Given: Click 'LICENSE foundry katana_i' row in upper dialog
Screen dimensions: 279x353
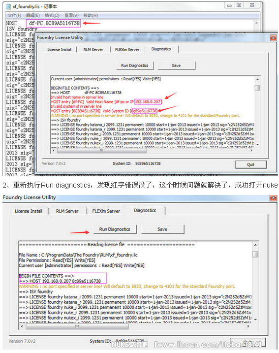Looking at the screenshot, I should pos(153,125).
